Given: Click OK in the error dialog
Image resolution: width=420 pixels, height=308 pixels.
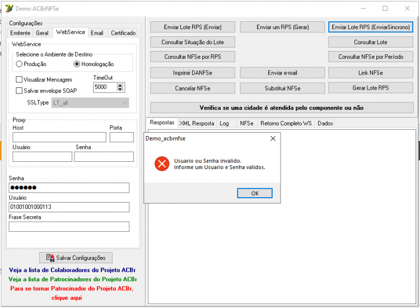Looking at the screenshot, I should click(255, 193).
